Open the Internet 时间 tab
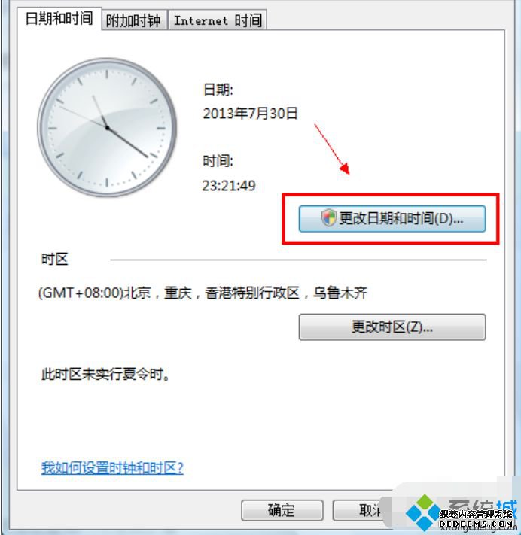 coord(218,20)
